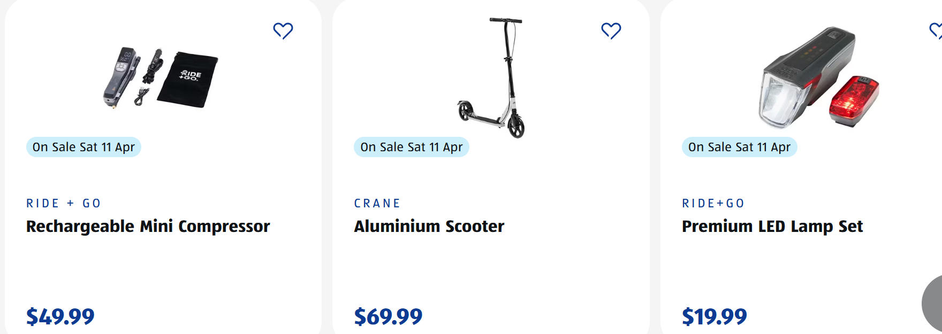
Task: Click the sale date badge on compressor card
Action: tap(83, 147)
